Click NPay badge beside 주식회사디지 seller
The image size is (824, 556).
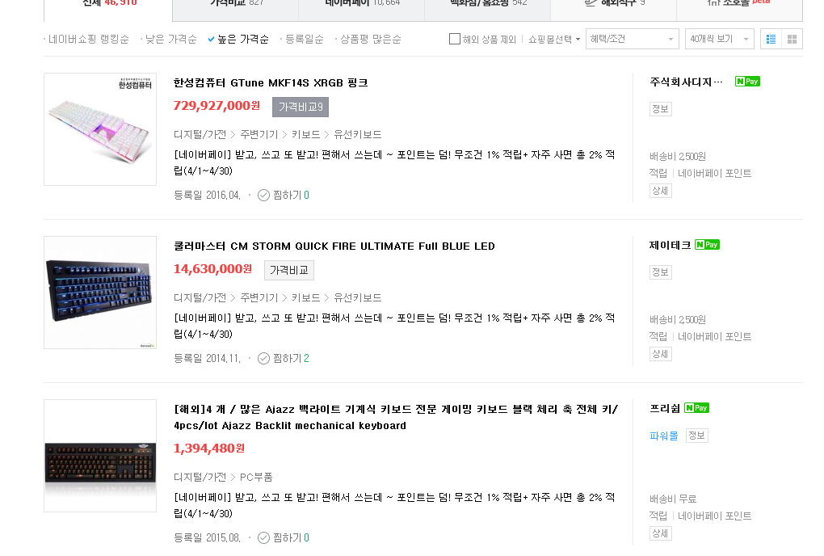747,82
